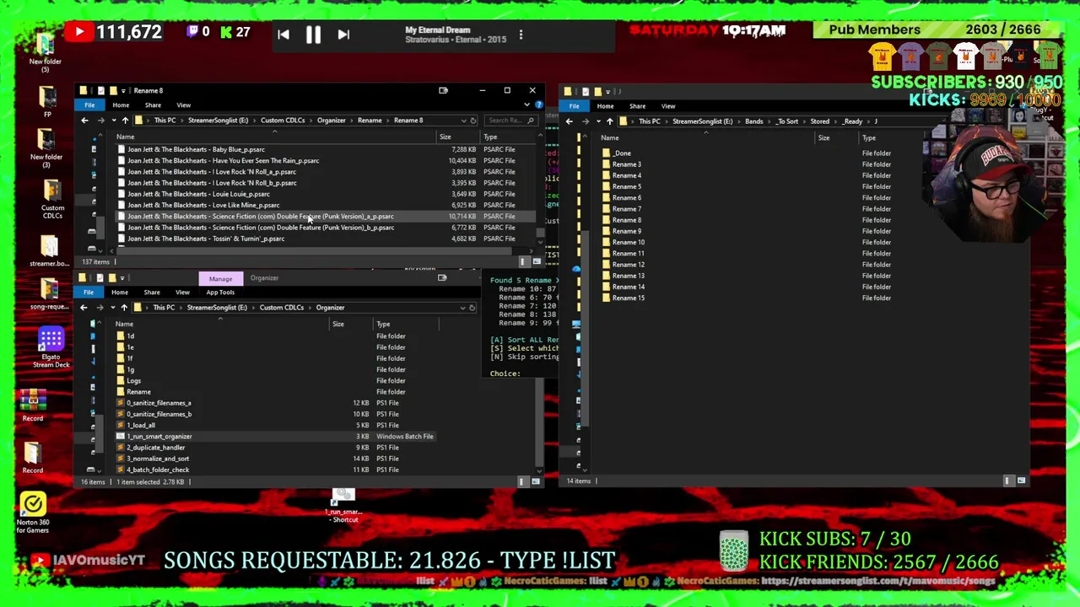Open Share tab in J window
This screenshot has height=607, width=1080.
[637, 106]
